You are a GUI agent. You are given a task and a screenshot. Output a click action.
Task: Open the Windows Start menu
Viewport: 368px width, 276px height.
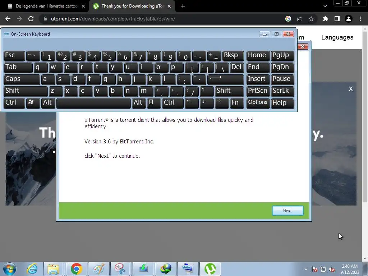point(10,269)
